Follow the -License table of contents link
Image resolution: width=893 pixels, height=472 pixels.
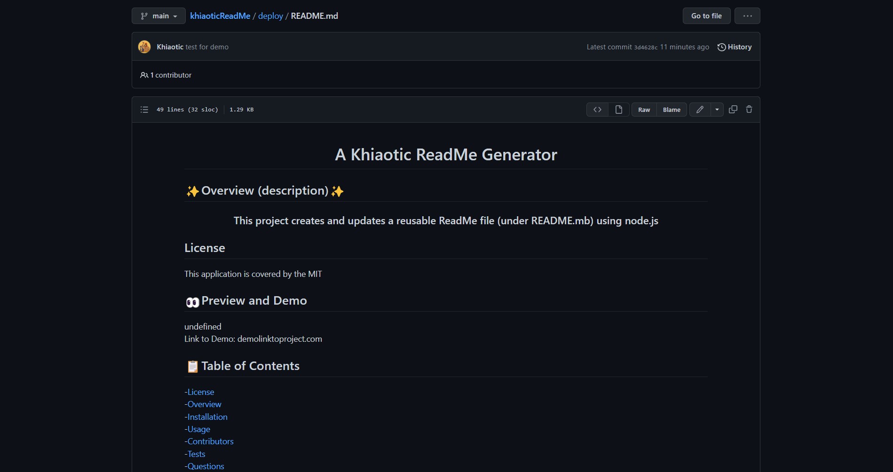199,392
